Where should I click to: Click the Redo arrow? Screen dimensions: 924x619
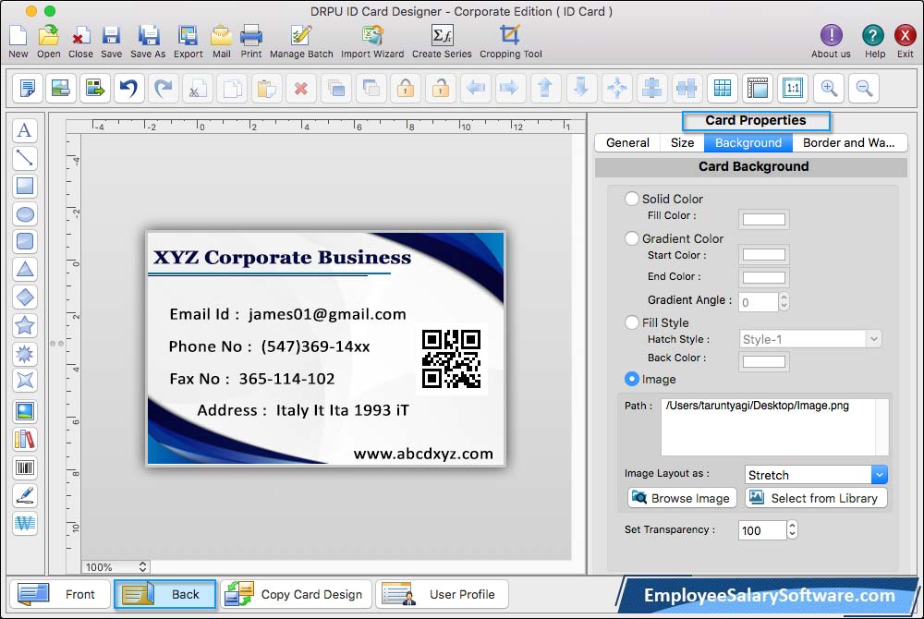pyautogui.click(x=164, y=89)
